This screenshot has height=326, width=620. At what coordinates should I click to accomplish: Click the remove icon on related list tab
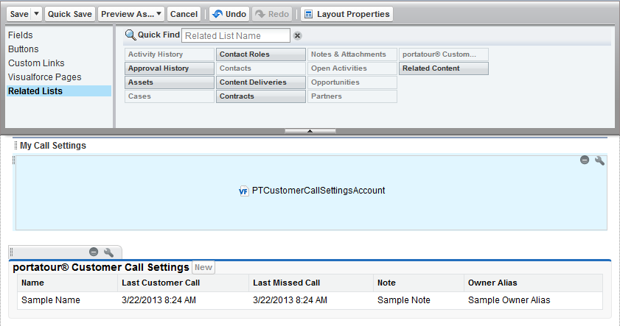coord(94,252)
